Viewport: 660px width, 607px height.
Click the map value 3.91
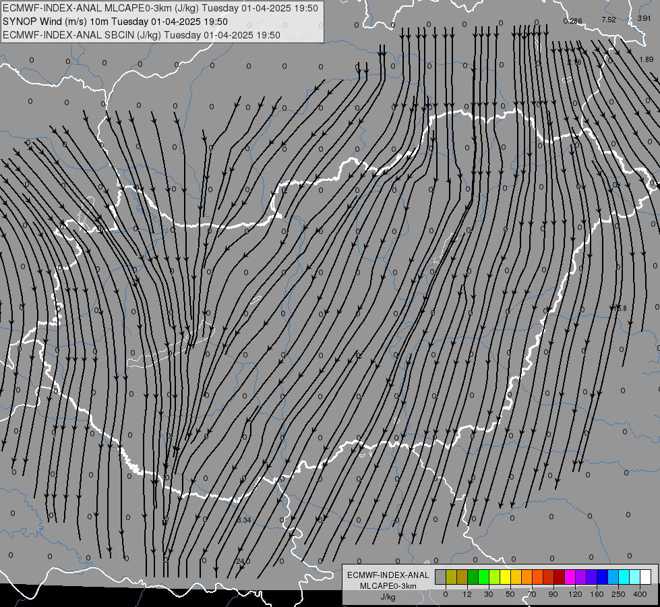click(x=644, y=18)
